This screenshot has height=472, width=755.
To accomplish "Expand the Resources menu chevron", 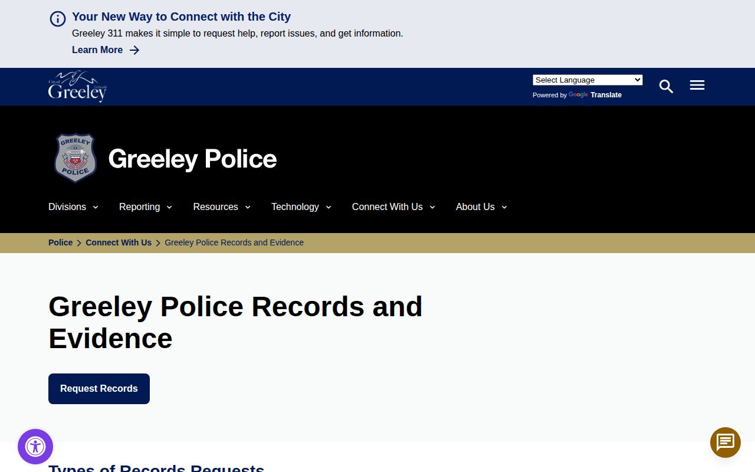I will (248, 207).
